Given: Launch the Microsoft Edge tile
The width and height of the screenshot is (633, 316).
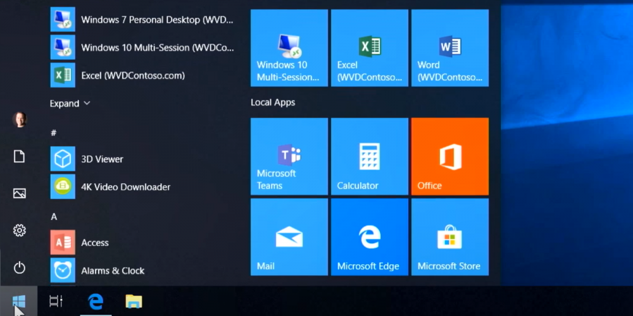Looking at the screenshot, I should coord(370,237).
